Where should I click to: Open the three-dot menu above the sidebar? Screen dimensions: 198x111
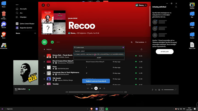click(x=17, y=5)
